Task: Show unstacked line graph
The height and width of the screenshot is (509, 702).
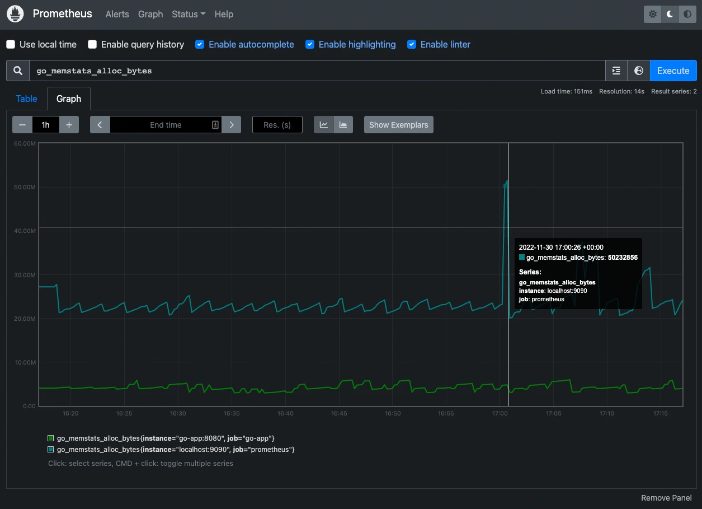Action: pyautogui.click(x=324, y=125)
